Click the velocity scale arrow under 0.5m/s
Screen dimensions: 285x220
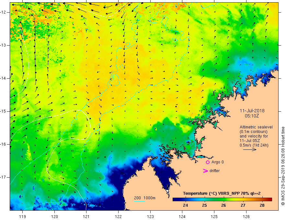coord(250,149)
